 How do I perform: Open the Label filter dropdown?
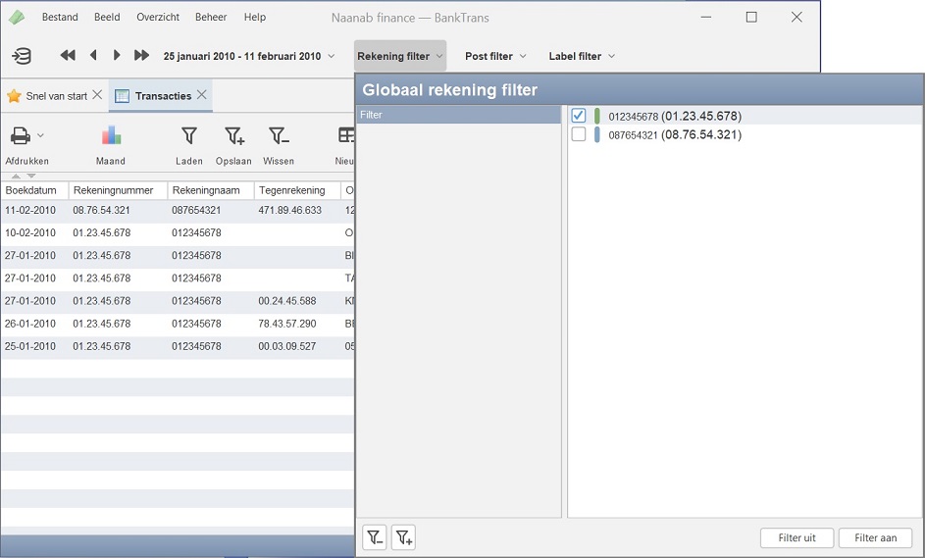[x=582, y=56]
